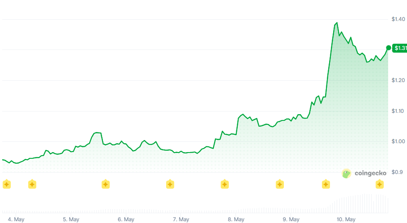
Task: Click the $0.9 price axis label
Action: click(397, 172)
